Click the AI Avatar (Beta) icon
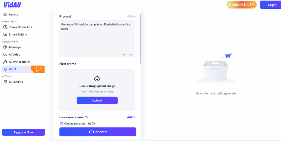281x141 pixels. [x=5, y=62]
